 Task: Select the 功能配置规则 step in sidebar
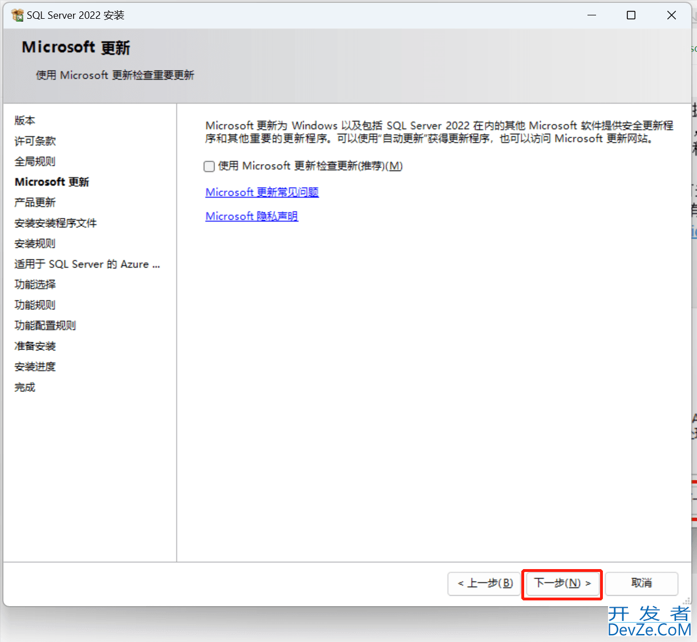tap(46, 326)
